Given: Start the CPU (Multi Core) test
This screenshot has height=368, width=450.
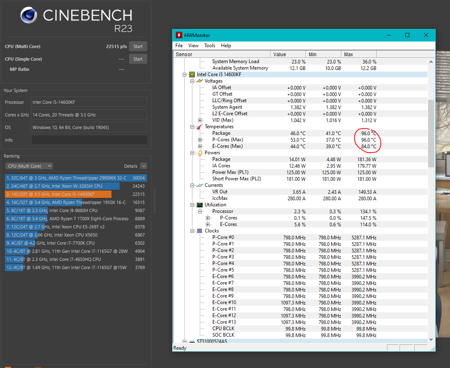Looking at the screenshot, I should pyautogui.click(x=138, y=46).
